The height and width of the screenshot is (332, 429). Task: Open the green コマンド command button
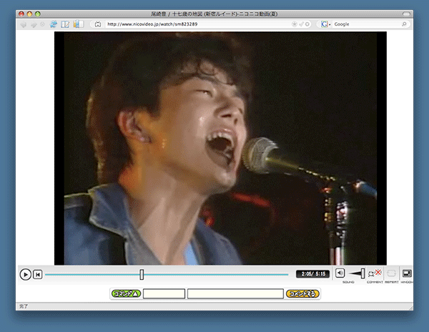point(126,293)
